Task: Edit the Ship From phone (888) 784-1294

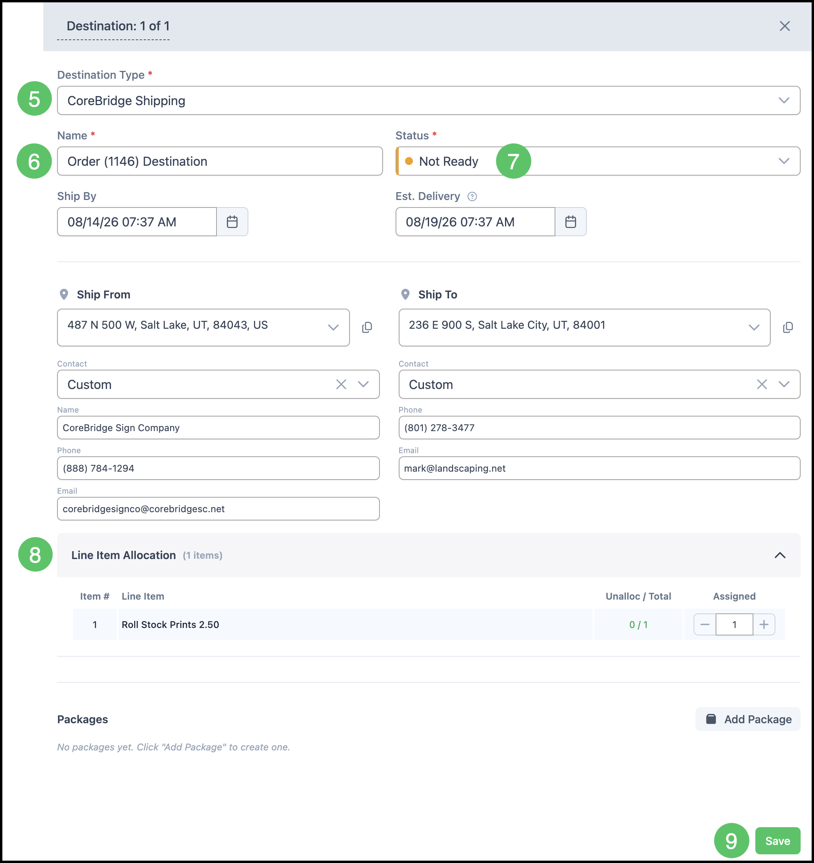Action: click(x=218, y=468)
